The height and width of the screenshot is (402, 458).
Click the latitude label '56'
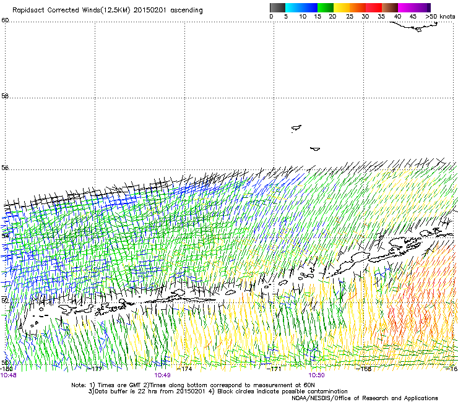(5, 168)
